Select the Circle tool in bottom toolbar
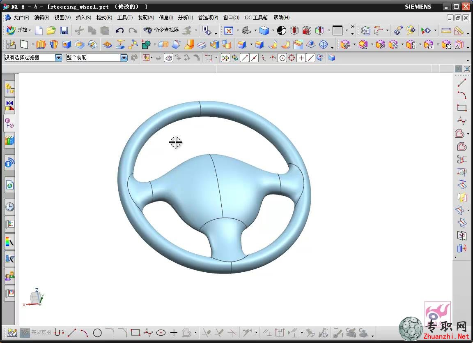 [x=97, y=333]
